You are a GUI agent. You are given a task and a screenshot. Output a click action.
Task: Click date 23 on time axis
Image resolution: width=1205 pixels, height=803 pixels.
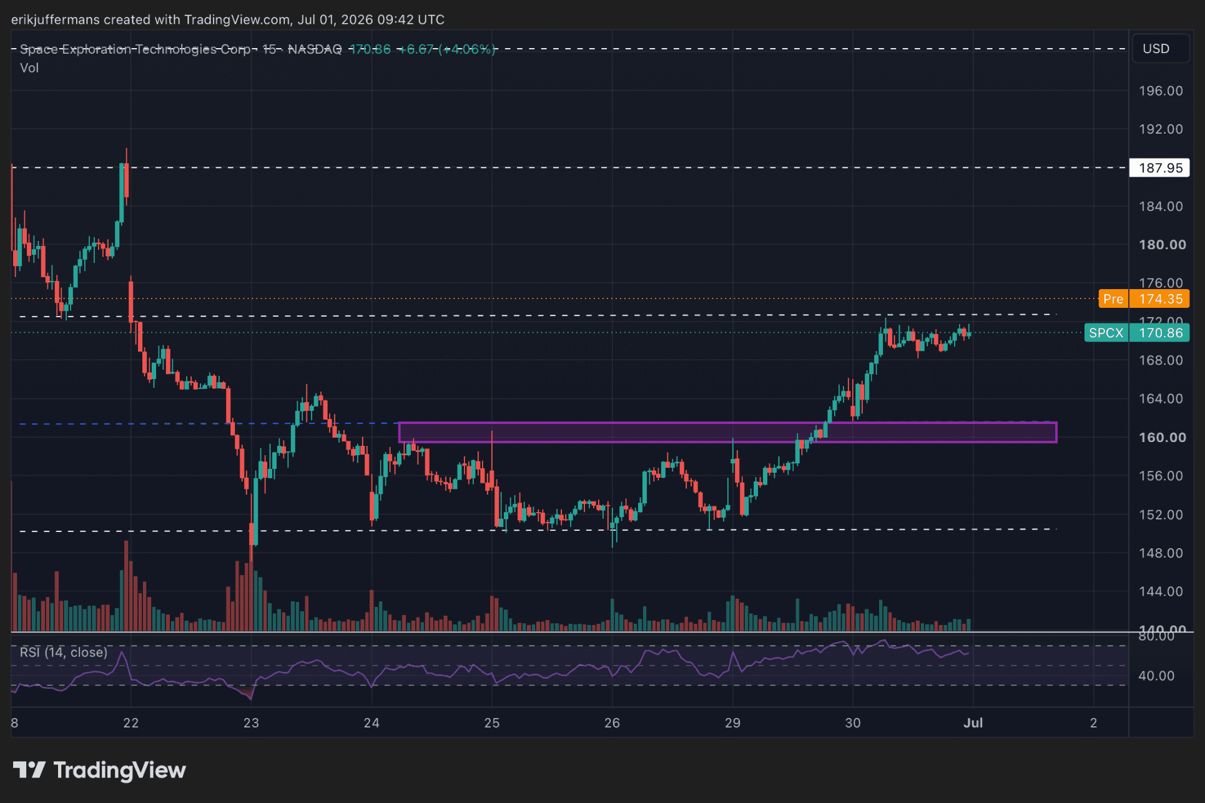pos(251,723)
